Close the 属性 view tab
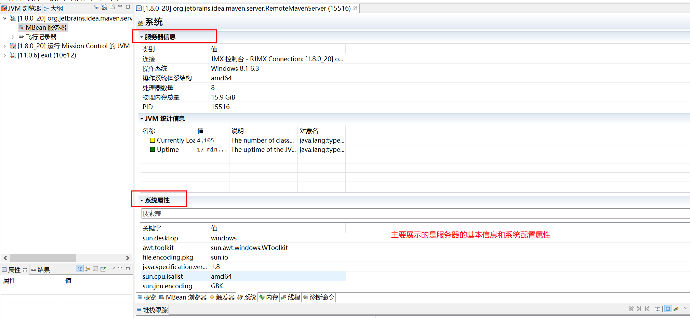This screenshot has width=690, height=318. click(25, 270)
